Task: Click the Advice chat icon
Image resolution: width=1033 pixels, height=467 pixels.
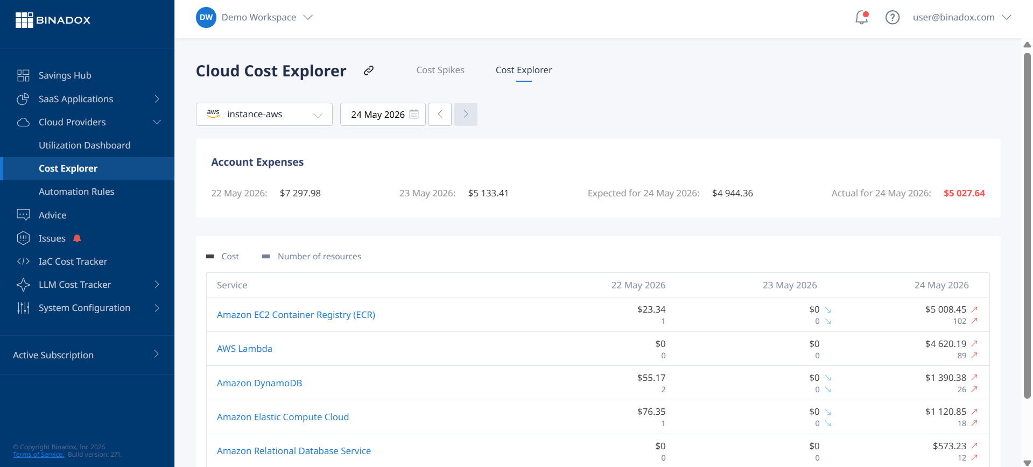Action: pyautogui.click(x=23, y=215)
